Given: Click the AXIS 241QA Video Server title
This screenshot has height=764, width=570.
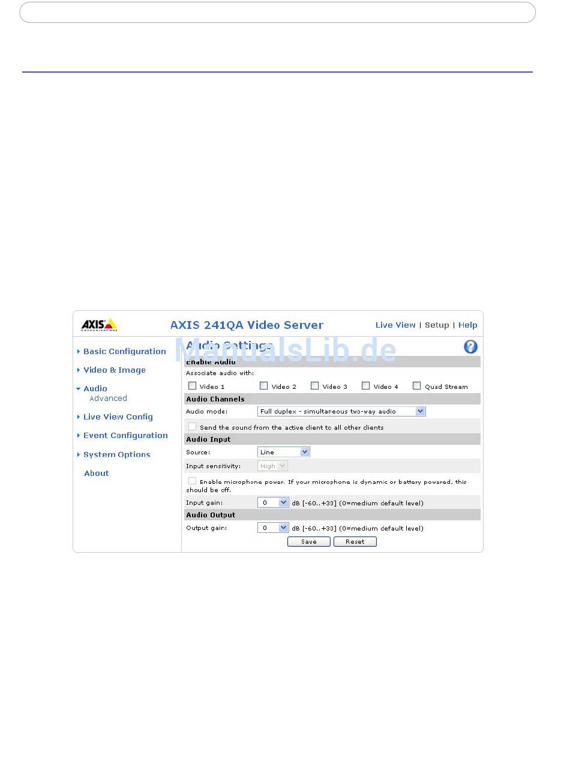Looking at the screenshot, I should (247, 325).
